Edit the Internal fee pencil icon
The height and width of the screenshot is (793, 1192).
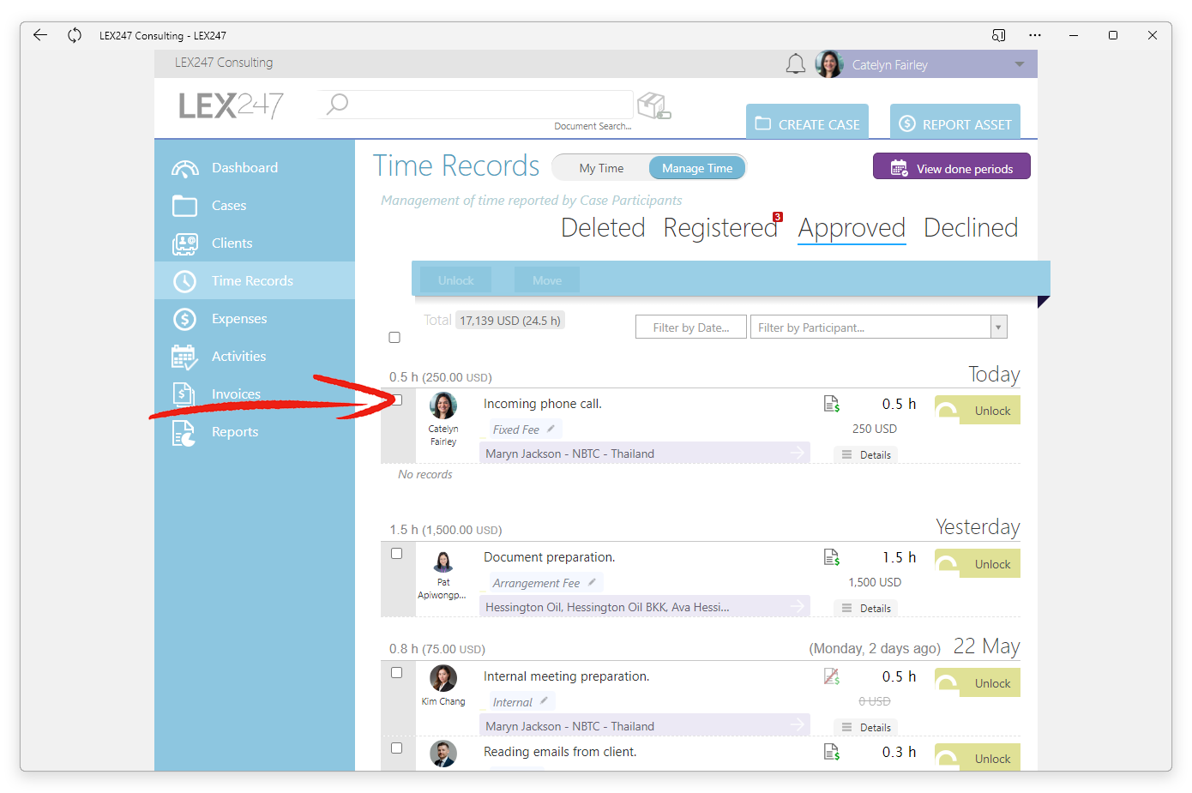544,701
